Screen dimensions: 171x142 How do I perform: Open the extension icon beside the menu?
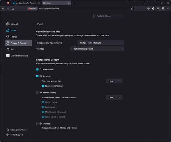point(163,9)
